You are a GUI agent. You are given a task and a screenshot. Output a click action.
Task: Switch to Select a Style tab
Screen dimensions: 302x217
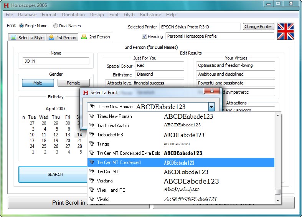[27, 37]
